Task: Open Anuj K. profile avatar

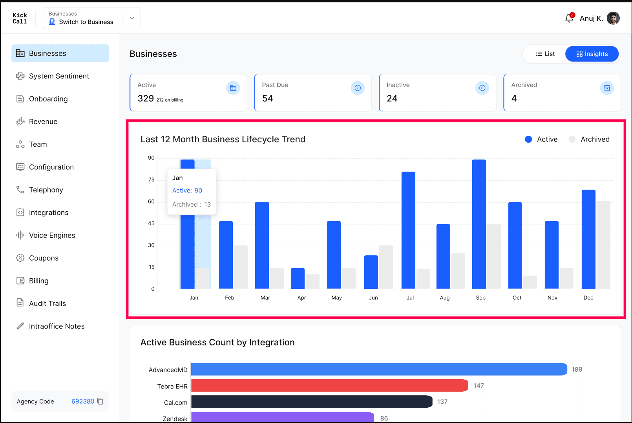Action: point(613,18)
